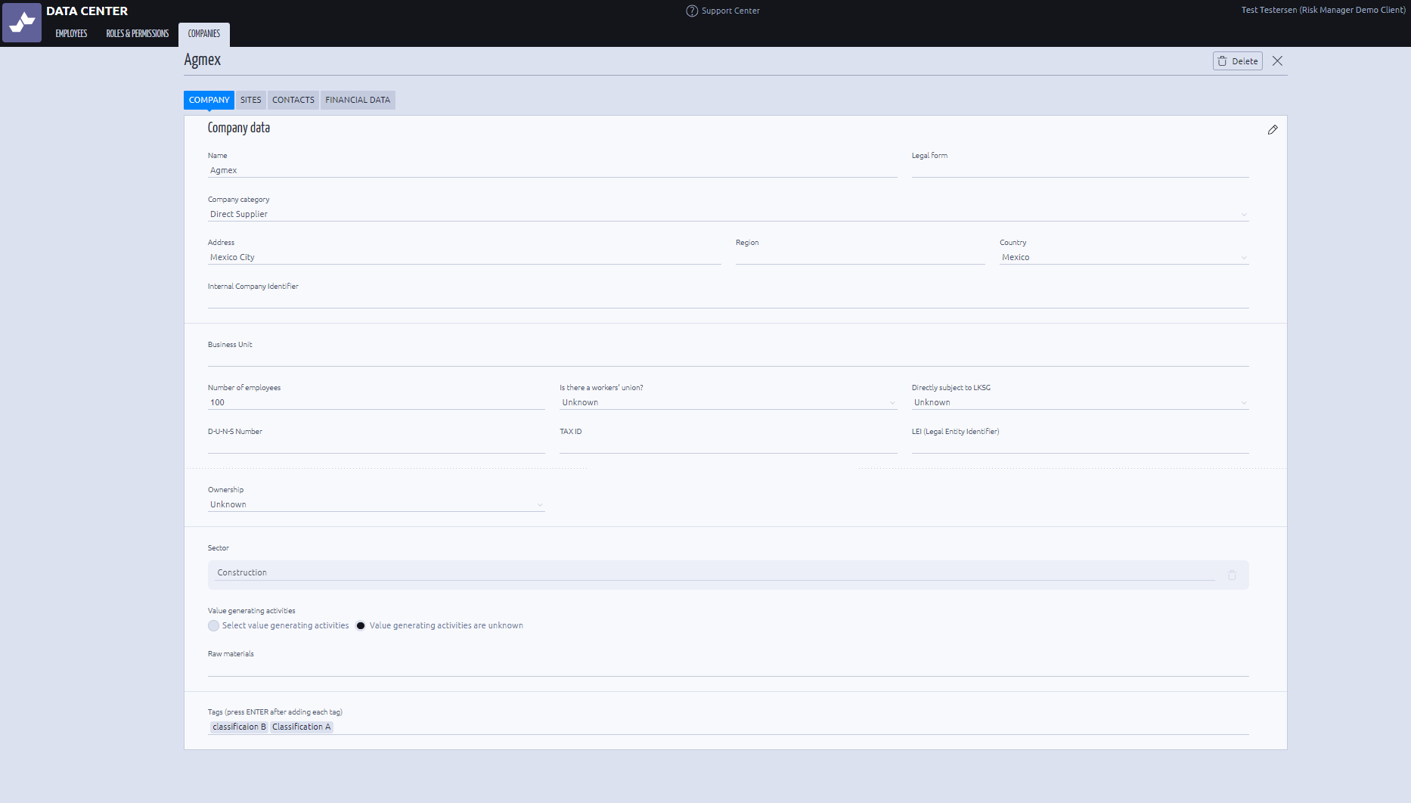Expand the Ownership dropdown

(x=377, y=504)
